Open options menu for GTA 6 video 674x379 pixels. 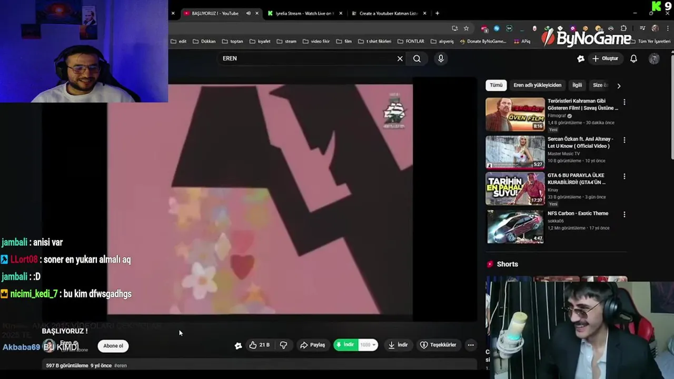pos(625,176)
